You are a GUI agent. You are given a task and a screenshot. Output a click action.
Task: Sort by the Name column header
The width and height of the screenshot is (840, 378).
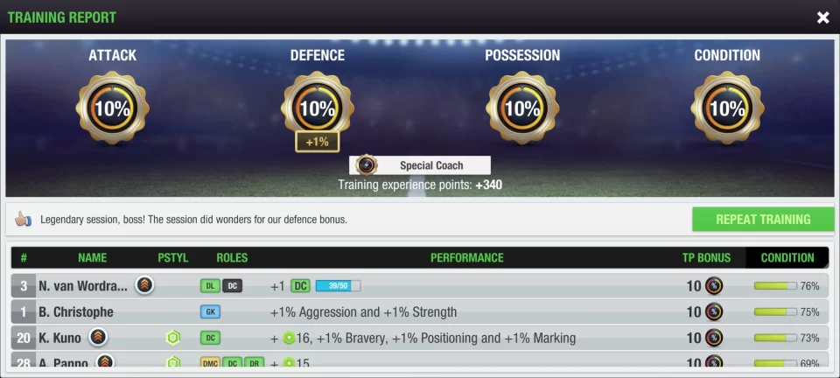click(x=92, y=257)
